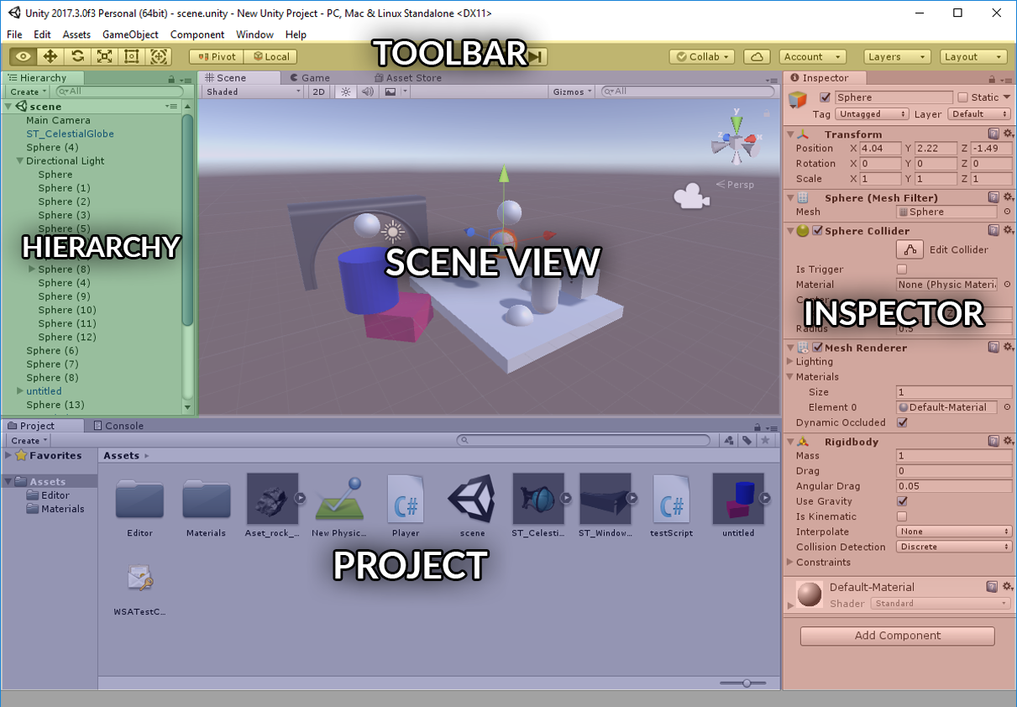Screen dimensions: 1017x707
Task: Click the orientation gizmo in Scene view
Action: point(736,144)
